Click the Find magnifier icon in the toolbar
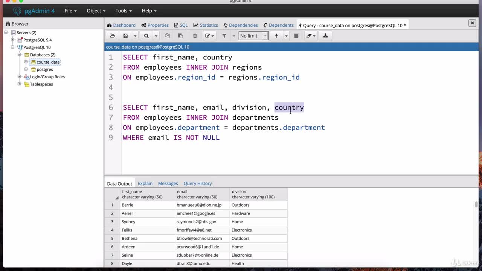Image resolution: width=482 pixels, height=271 pixels. (x=146, y=36)
